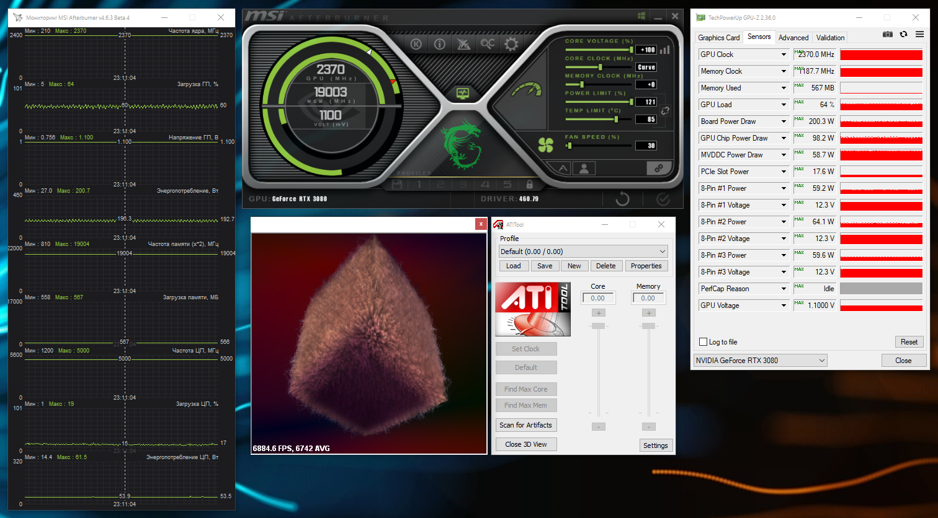
Task: Click the Core Voltage slider in Afterburner
Action: pyautogui.click(x=599, y=50)
